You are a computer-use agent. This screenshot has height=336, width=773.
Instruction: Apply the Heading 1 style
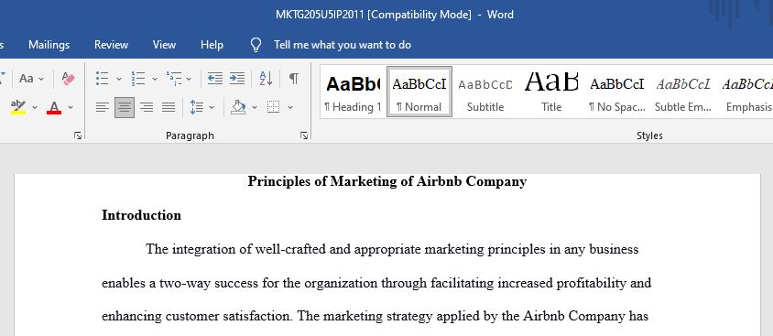click(353, 92)
